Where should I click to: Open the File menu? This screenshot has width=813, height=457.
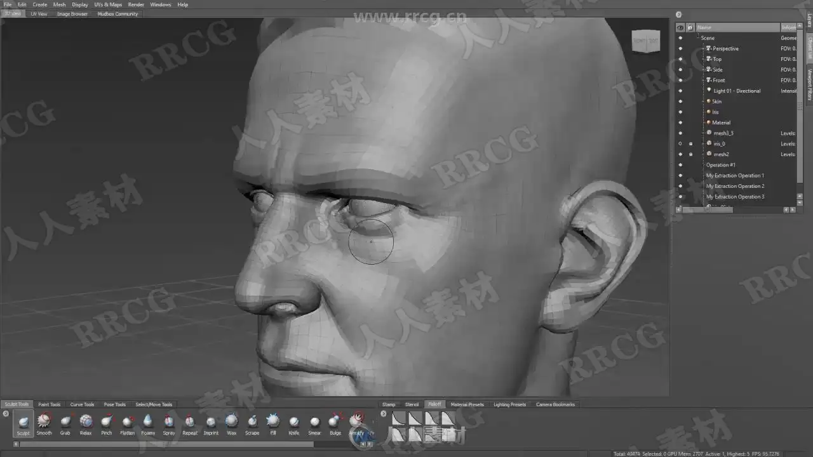[x=8, y=4]
